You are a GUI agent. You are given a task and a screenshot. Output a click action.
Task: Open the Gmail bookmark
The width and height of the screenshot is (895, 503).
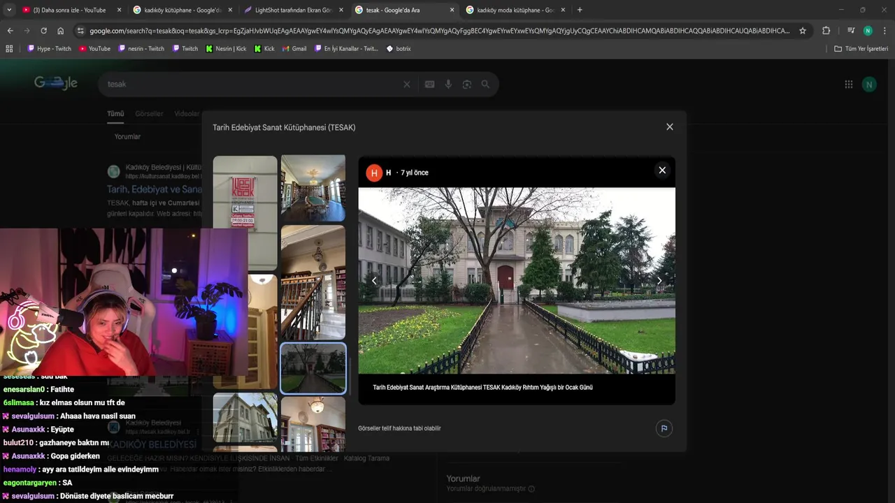(294, 49)
